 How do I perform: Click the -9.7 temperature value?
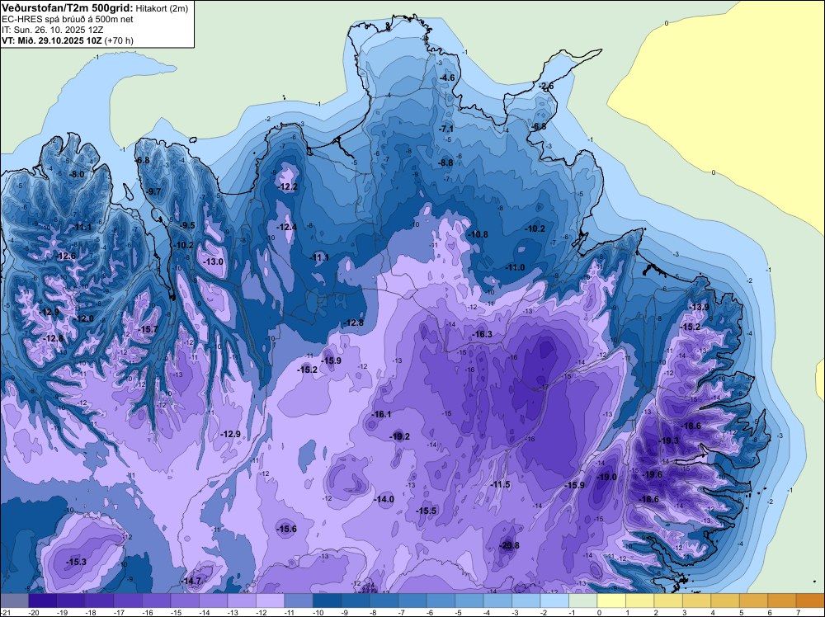[x=153, y=191]
